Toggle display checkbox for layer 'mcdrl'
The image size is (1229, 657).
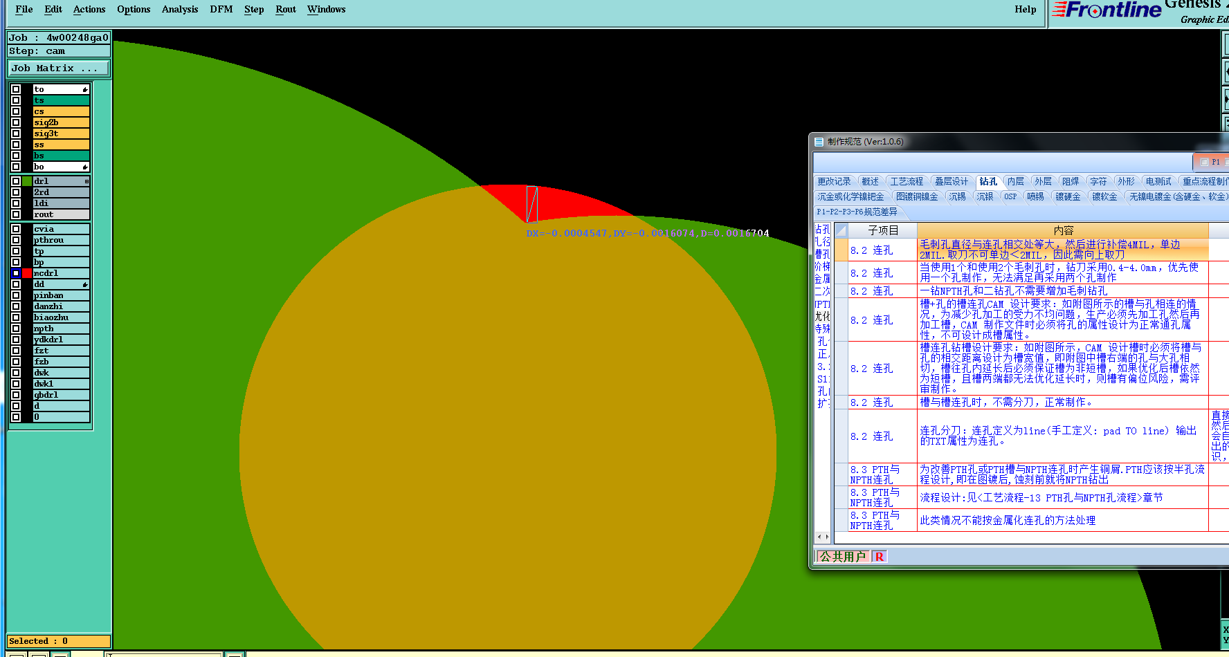coord(16,273)
